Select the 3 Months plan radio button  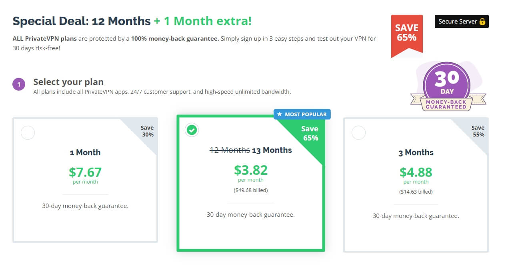point(358,133)
